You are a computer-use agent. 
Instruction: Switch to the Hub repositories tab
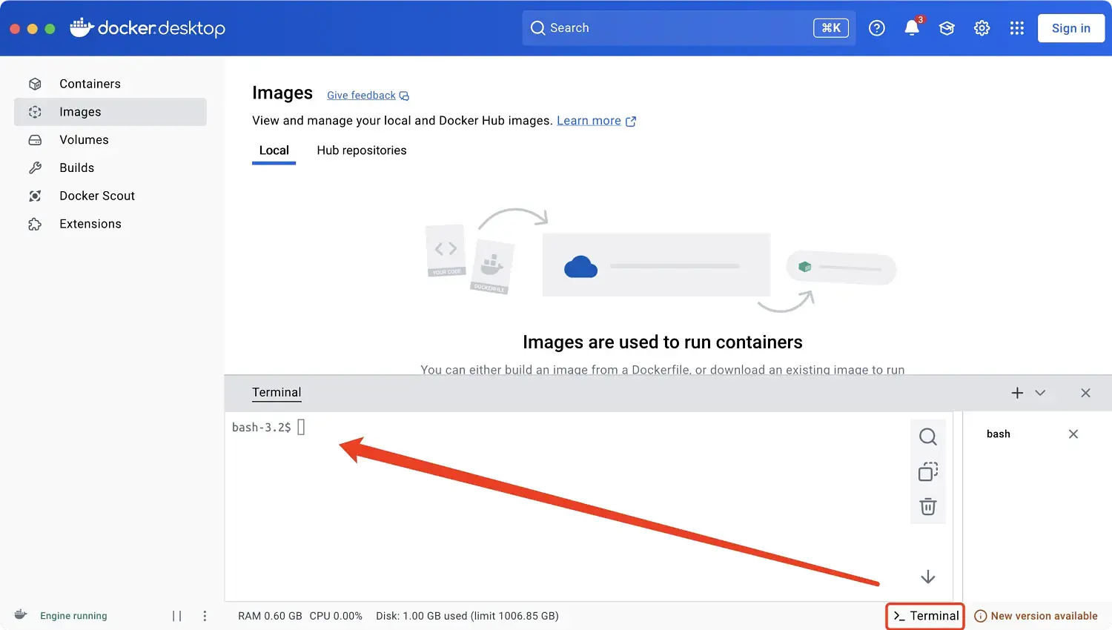[x=361, y=150]
